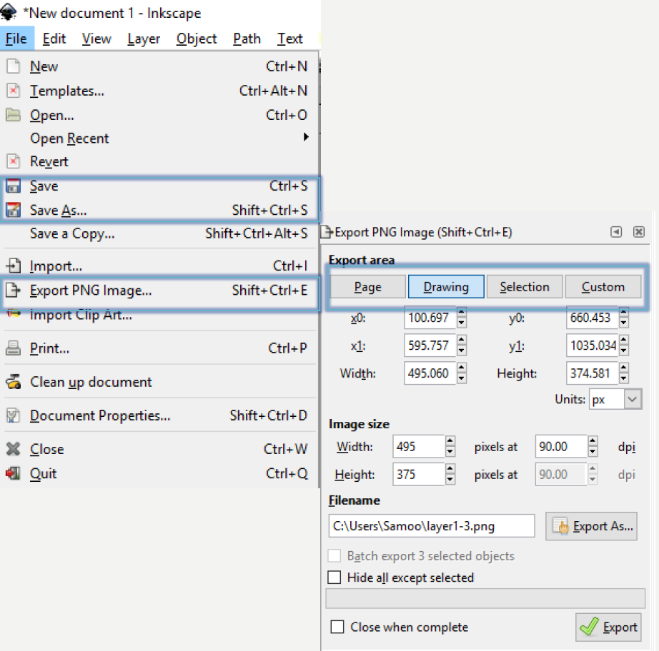
Task: Click the 90.00 dpi spinner for image width
Action: (593, 446)
